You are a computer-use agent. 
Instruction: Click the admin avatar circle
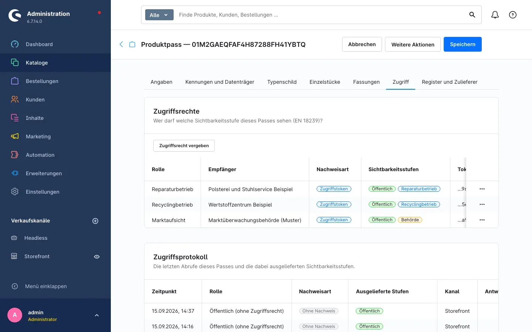(15, 315)
